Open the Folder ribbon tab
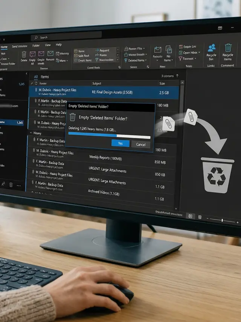The image size is (241, 322). pyautogui.click(x=36, y=46)
